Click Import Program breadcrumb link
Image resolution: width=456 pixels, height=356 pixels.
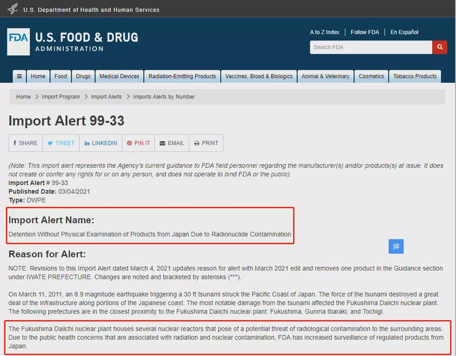61,97
